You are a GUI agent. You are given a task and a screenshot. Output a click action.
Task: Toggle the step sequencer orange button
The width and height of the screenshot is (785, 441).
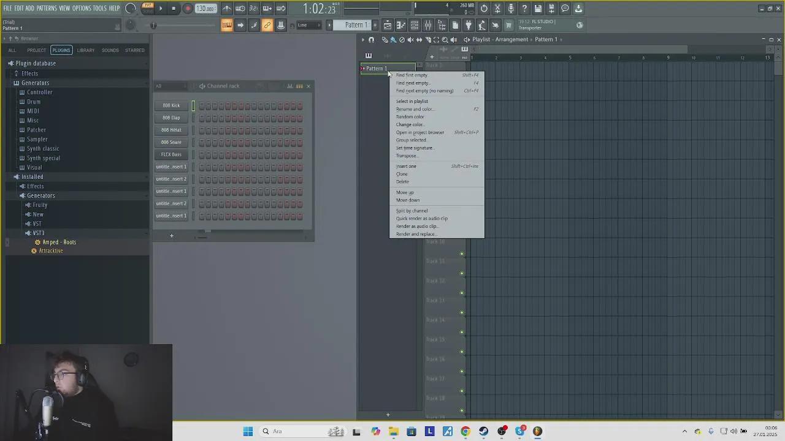point(227,25)
